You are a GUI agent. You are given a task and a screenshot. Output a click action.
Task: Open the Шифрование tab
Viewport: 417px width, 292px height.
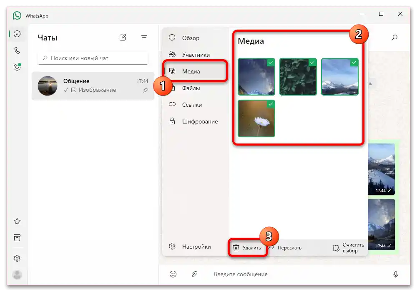click(x=196, y=121)
